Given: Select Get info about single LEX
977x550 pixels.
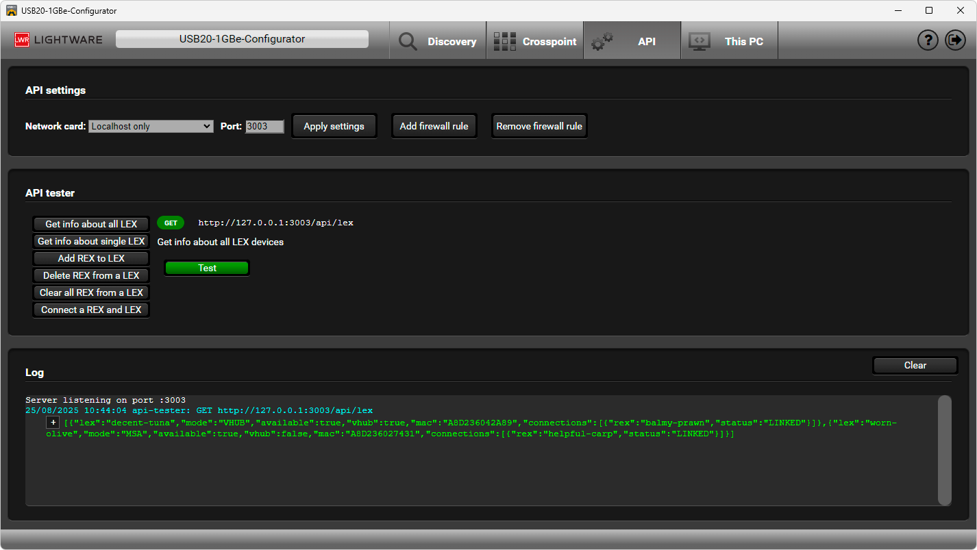Looking at the screenshot, I should coord(91,241).
